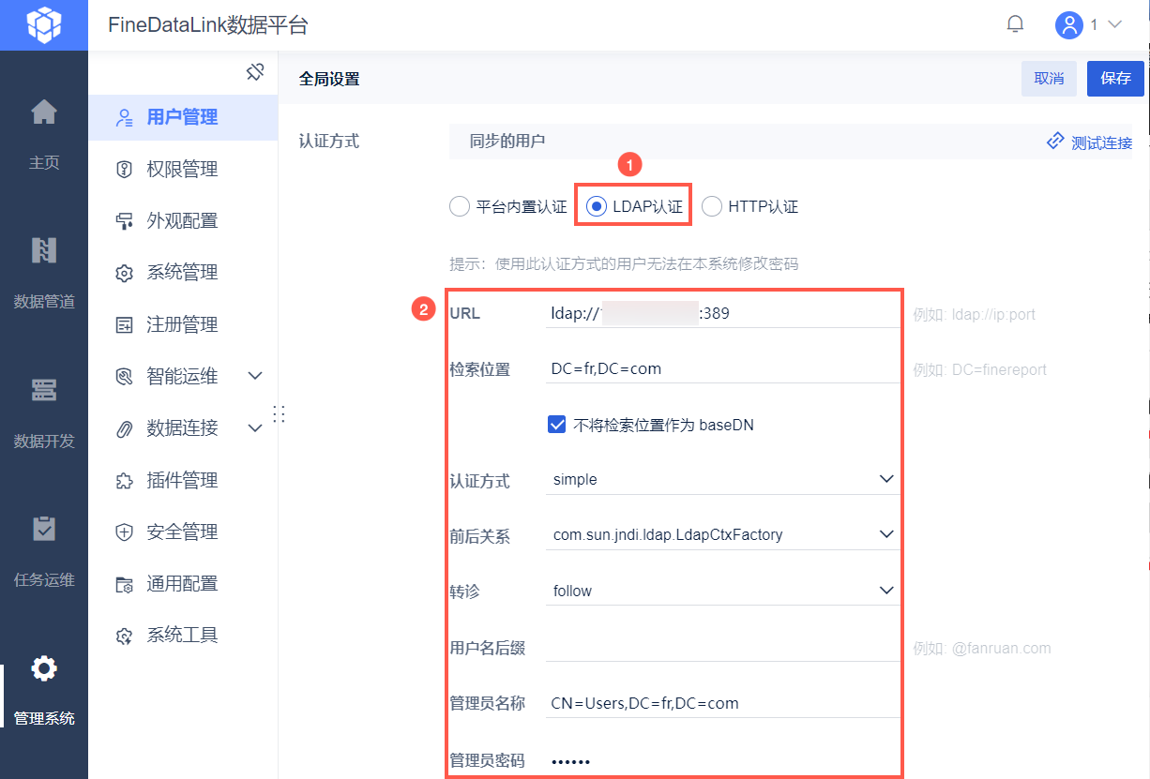This screenshot has height=779, width=1150.
Task: Go to 注册管理 menu item
Action: [x=183, y=325]
